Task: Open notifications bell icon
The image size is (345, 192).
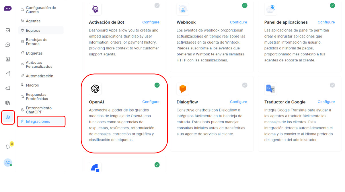Action: 8,147
